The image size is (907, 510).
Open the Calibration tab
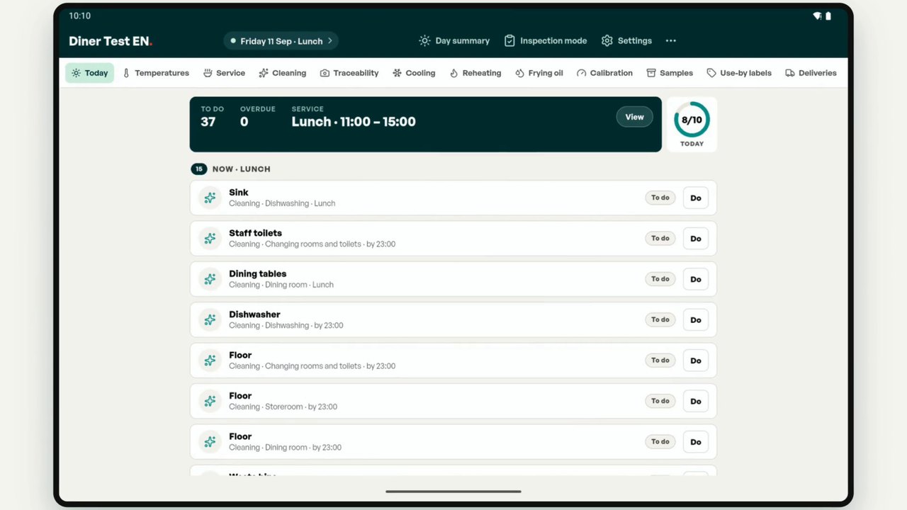[604, 73]
